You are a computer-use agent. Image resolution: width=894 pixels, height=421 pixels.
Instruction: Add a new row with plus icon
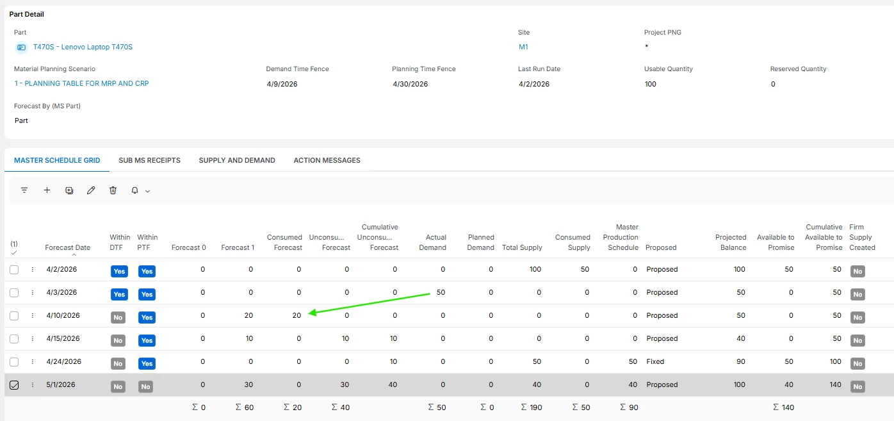tap(47, 190)
